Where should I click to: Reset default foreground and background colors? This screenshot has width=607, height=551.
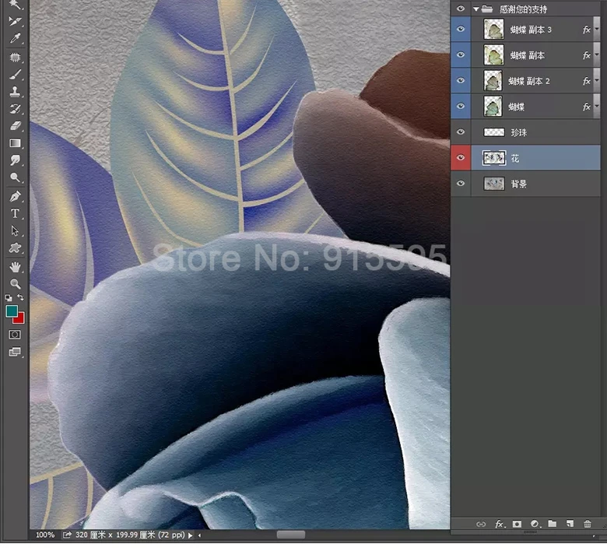(x=9, y=298)
